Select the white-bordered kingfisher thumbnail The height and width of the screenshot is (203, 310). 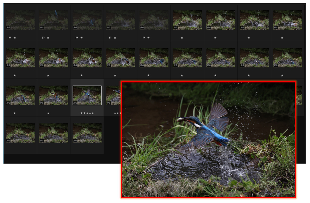coord(87,95)
